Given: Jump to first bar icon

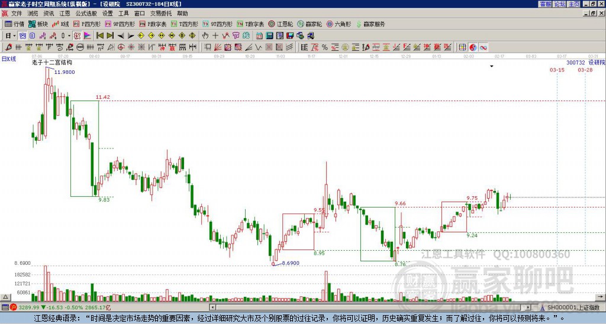Looking at the screenshot, I should [99, 36].
